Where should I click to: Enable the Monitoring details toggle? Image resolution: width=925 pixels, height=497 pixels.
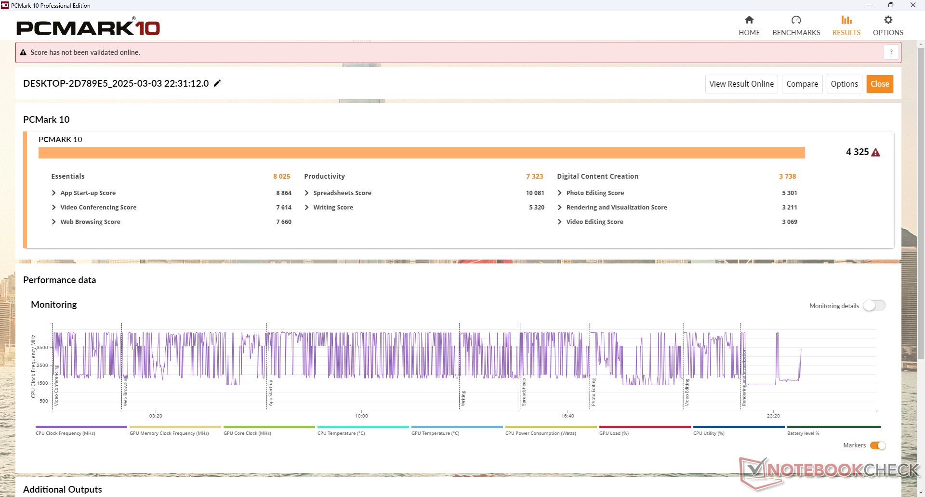[874, 306]
